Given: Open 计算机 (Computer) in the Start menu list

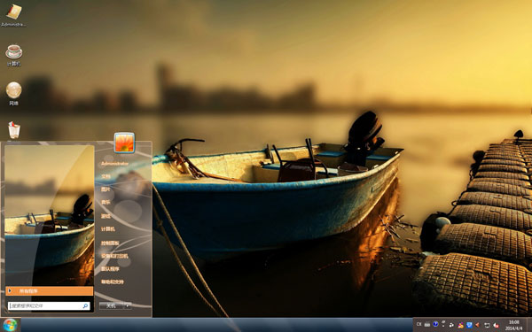Looking at the screenshot, I should (x=108, y=229).
